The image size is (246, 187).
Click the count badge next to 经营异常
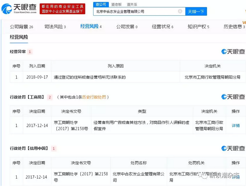click(30, 52)
